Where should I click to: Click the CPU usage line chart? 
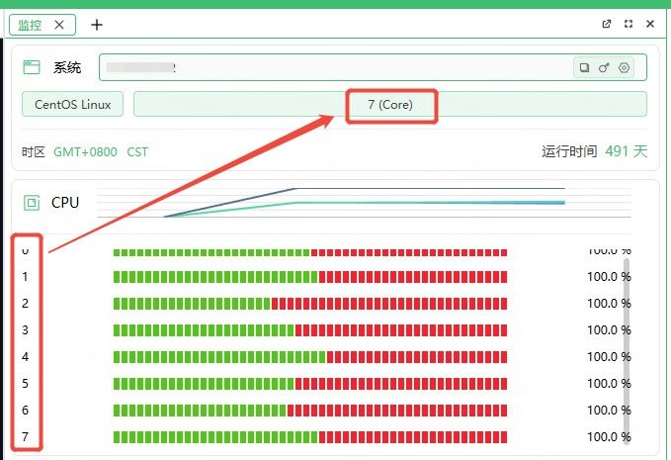(x=364, y=203)
